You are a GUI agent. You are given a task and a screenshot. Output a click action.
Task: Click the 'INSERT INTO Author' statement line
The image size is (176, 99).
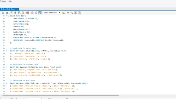pos(38,51)
